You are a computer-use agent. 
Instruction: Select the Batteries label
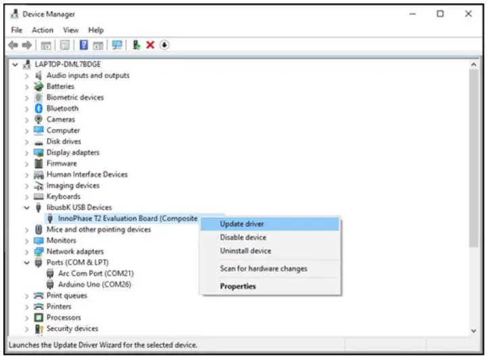click(x=60, y=86)
